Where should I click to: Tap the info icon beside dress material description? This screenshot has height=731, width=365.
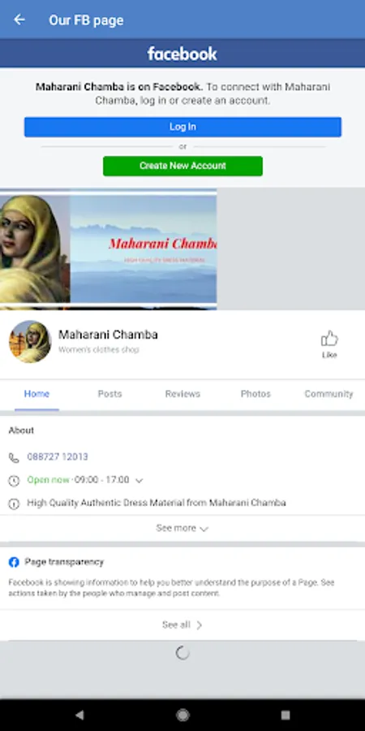click(14, 503)
